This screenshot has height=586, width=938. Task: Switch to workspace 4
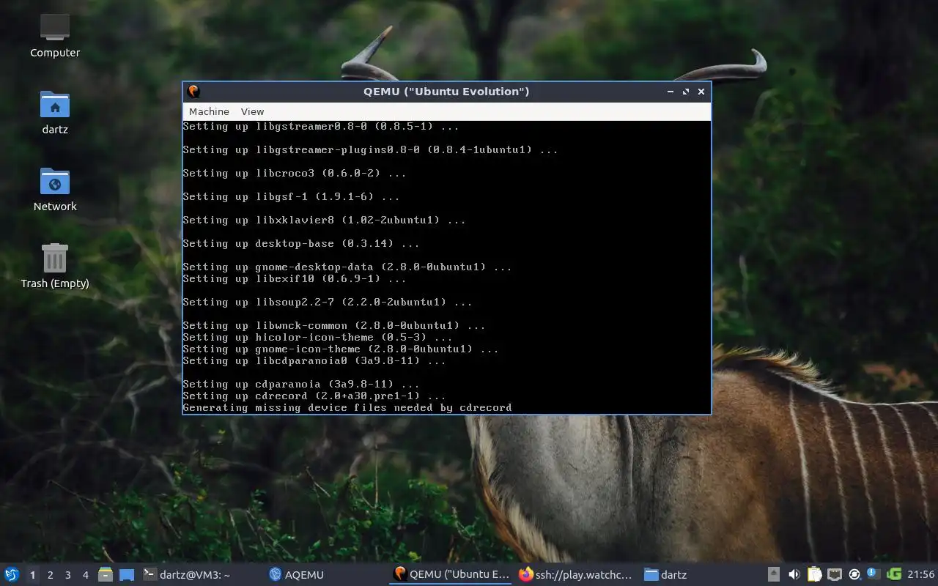tap(85, 575)
